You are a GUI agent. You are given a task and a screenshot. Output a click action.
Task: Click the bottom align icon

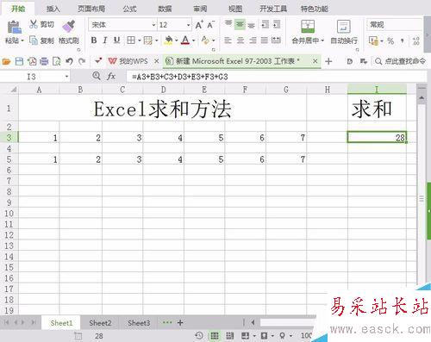(x=252, y=25)
